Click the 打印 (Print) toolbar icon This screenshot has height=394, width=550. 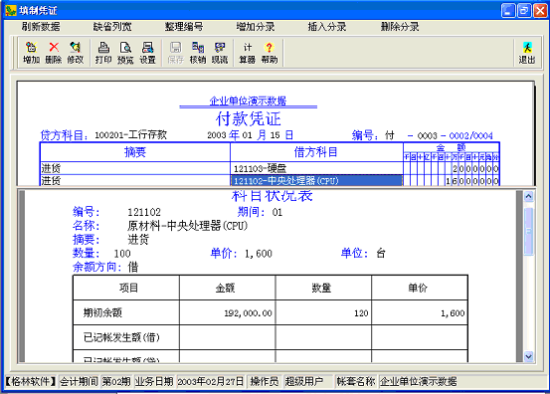click(103, 53)
